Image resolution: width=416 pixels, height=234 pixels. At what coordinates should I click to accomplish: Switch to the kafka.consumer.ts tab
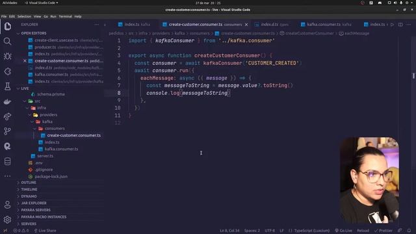click(326, 25)
